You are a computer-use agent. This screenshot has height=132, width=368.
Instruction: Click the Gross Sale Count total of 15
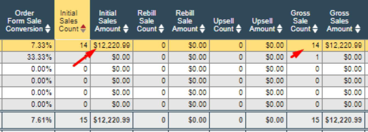316,120
